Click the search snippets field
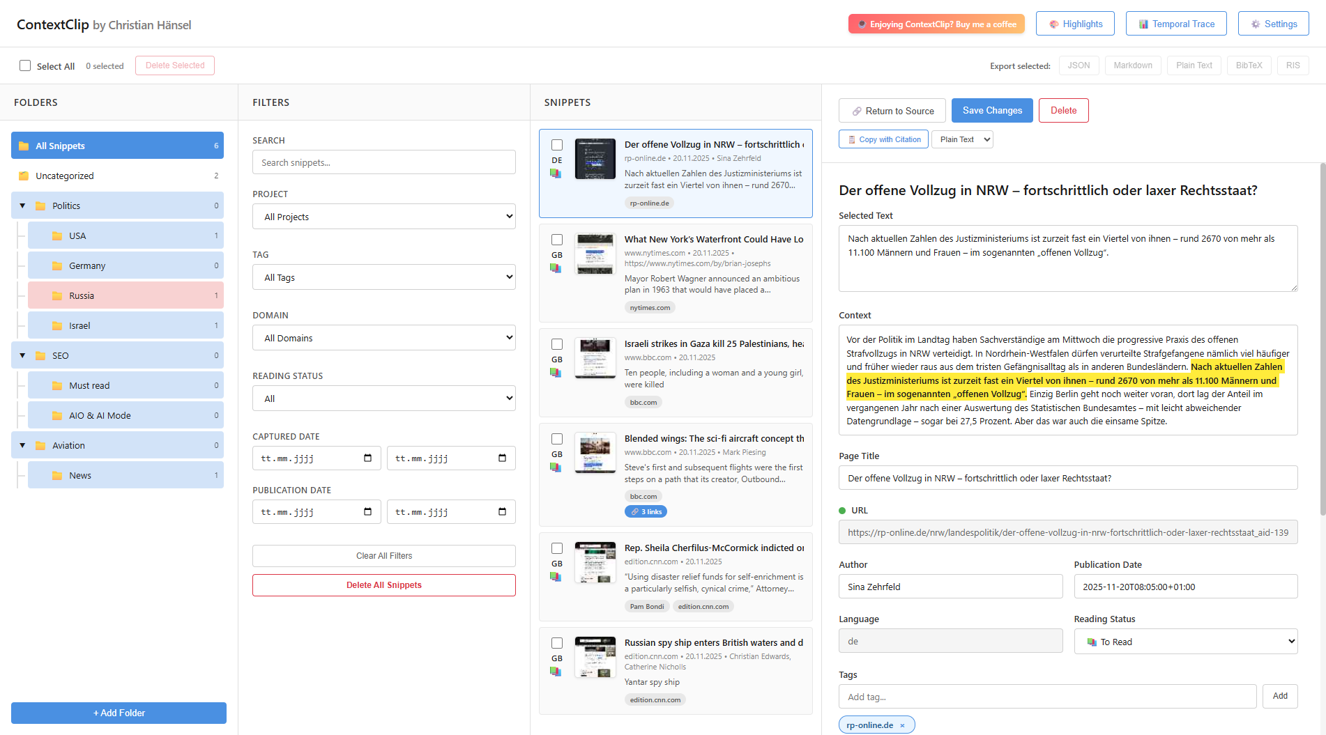Viewport: 1326px width, 735px height. tap(383, 163)
